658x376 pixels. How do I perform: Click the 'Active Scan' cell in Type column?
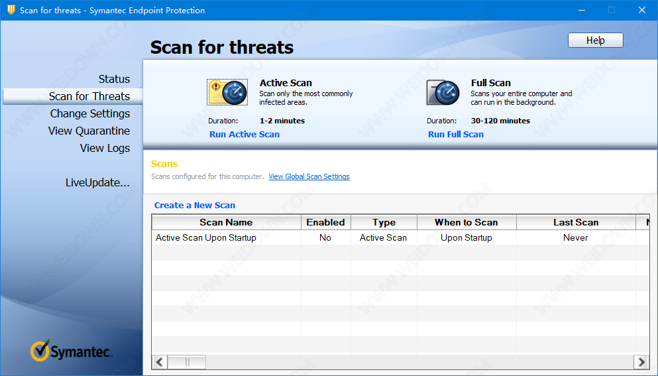coord(383,238)
